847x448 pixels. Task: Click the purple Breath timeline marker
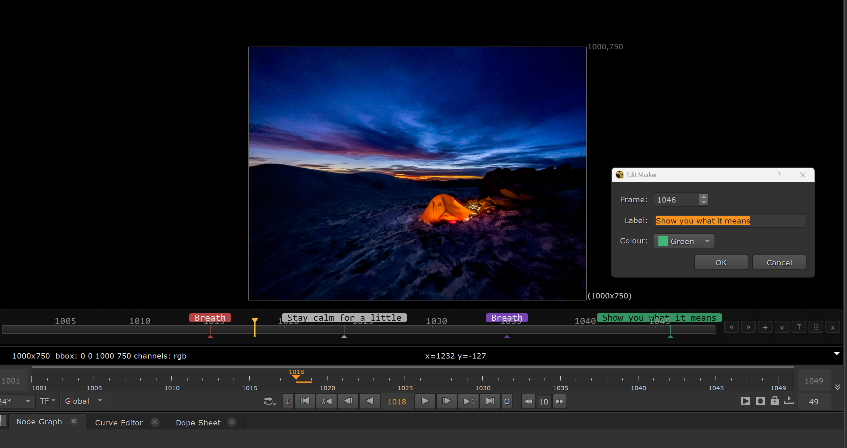point(507,318)
